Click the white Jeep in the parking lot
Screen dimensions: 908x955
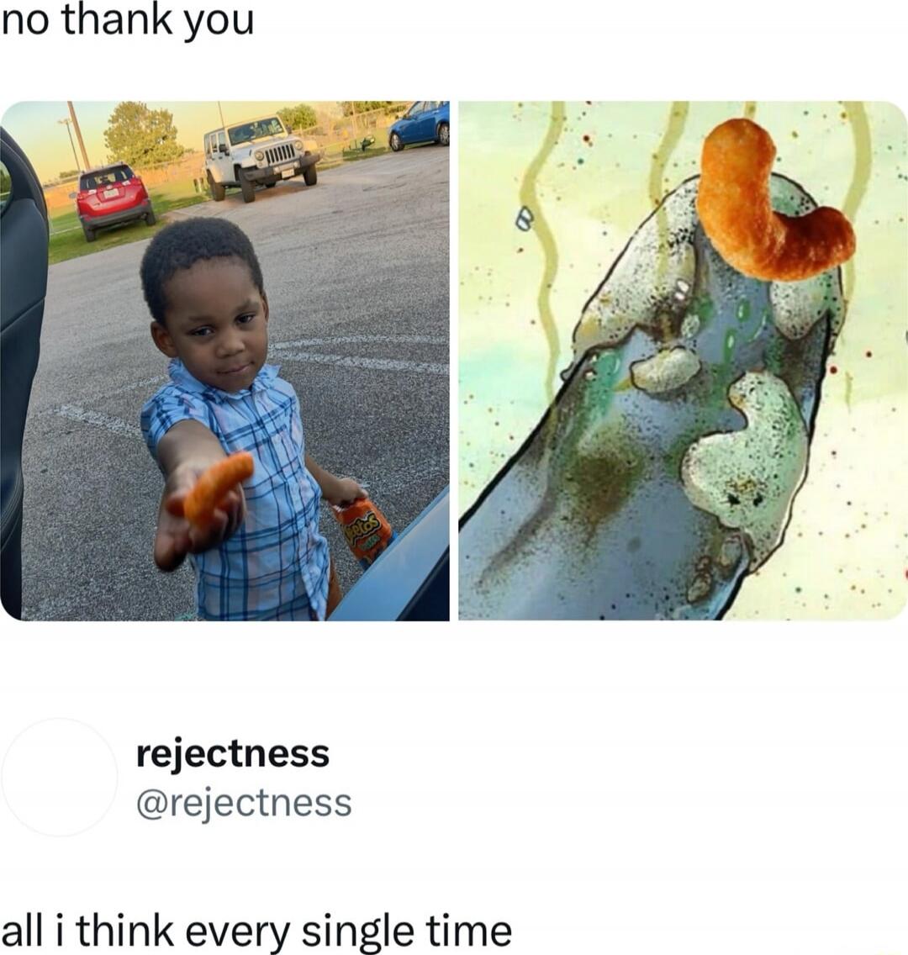coord(261,156)
